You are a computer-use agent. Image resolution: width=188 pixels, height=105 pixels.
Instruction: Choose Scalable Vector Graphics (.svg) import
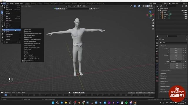pos(32,47)
